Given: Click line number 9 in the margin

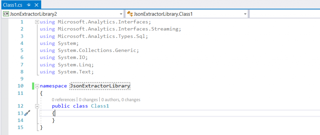Looking at the screenshot, I should pos(22,79).
